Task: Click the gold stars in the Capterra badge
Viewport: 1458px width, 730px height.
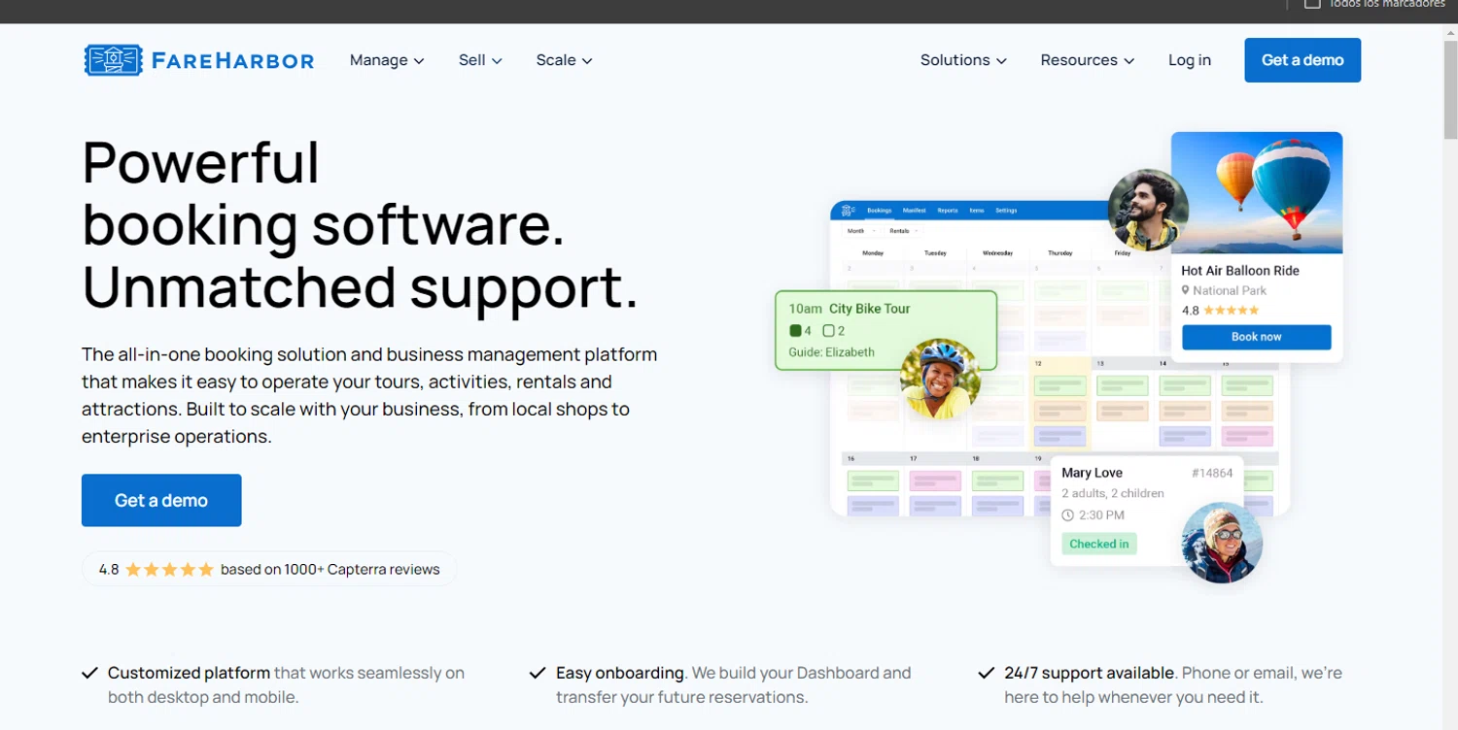Action: click(169, 570)
